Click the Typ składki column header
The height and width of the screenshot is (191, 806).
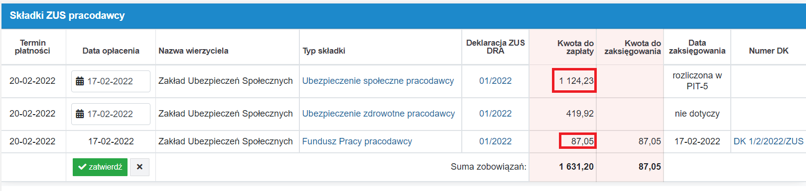pyautogui.click(x=324, y=51)
